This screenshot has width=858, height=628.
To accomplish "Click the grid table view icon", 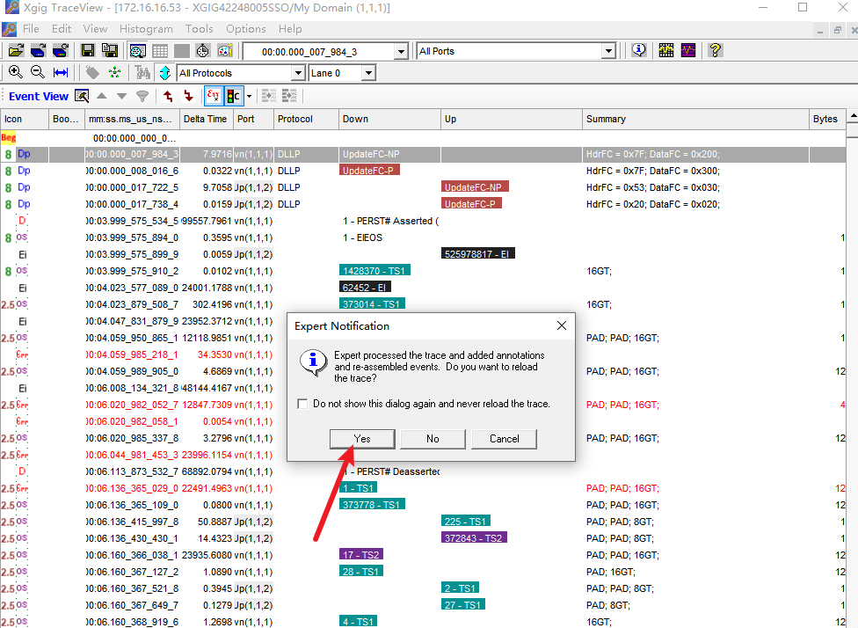I will (160, 51).
